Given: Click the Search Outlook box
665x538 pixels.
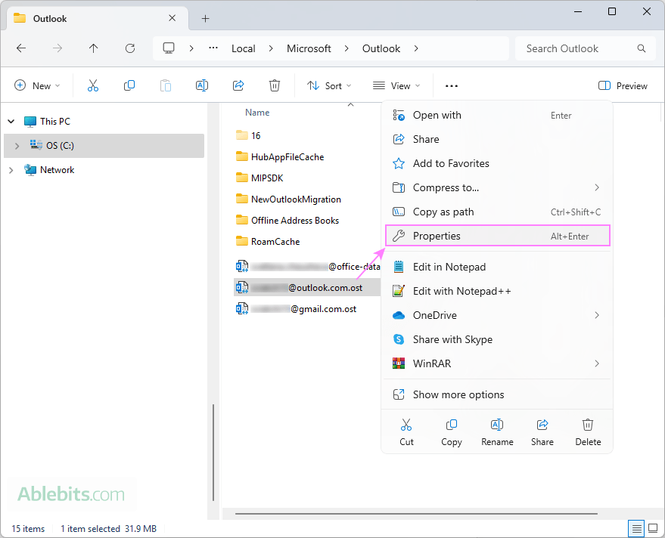Looking at the screenshot, I should (586, 48).
